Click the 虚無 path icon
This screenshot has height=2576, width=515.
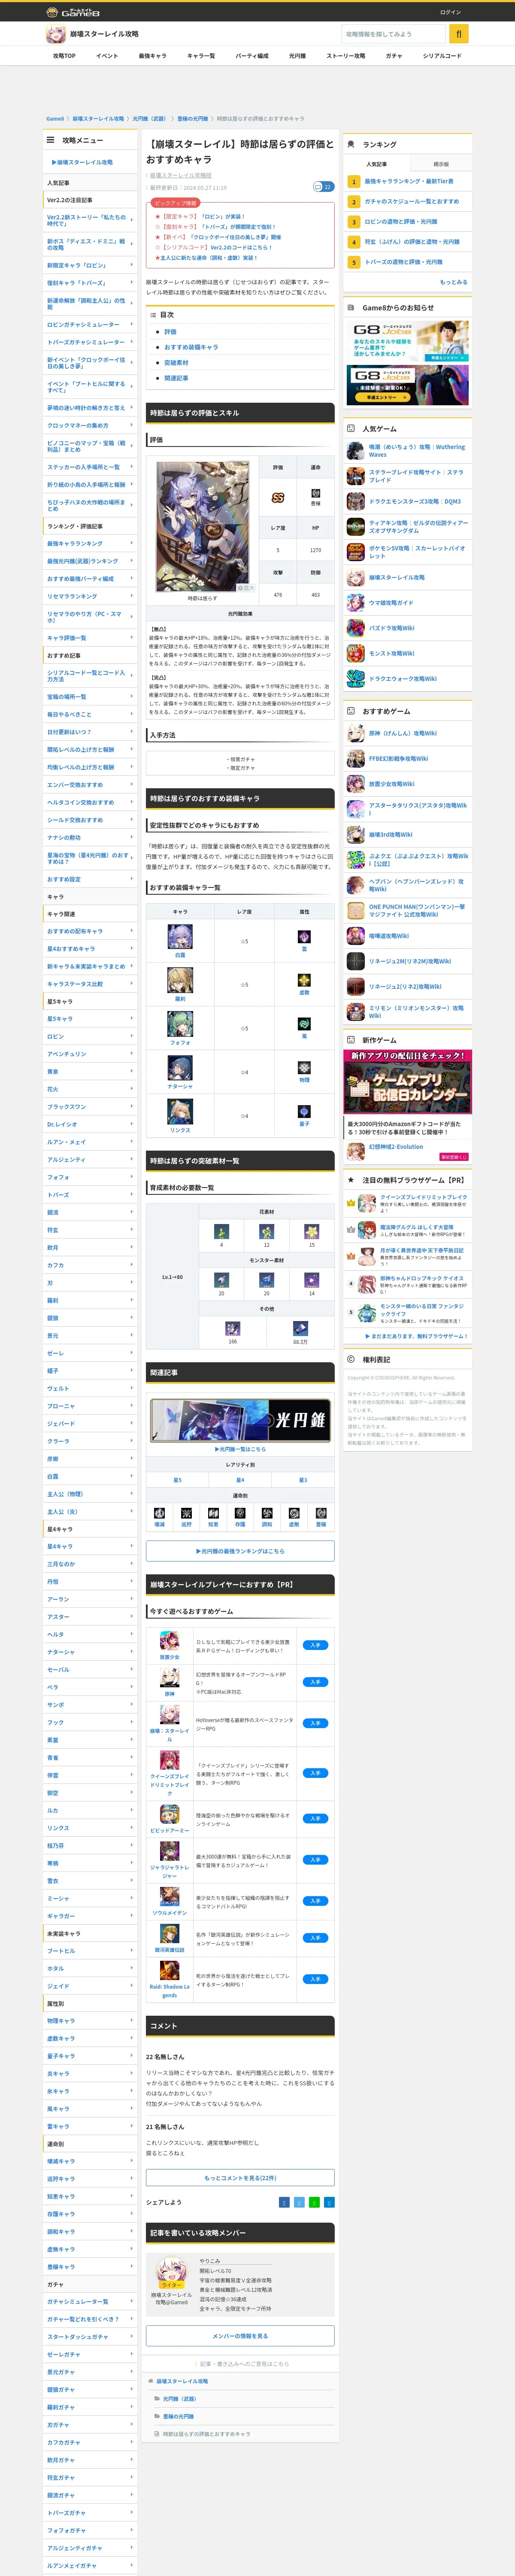point(294,1513)
